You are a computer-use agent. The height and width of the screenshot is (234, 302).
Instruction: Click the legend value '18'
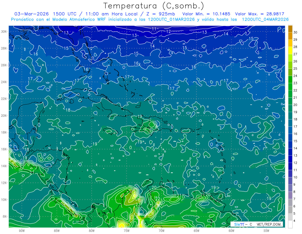tap(295, 119)
